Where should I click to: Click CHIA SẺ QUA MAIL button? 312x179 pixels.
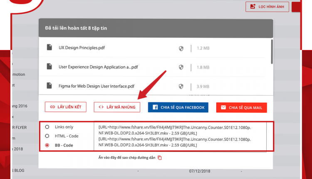click(242, 108)
